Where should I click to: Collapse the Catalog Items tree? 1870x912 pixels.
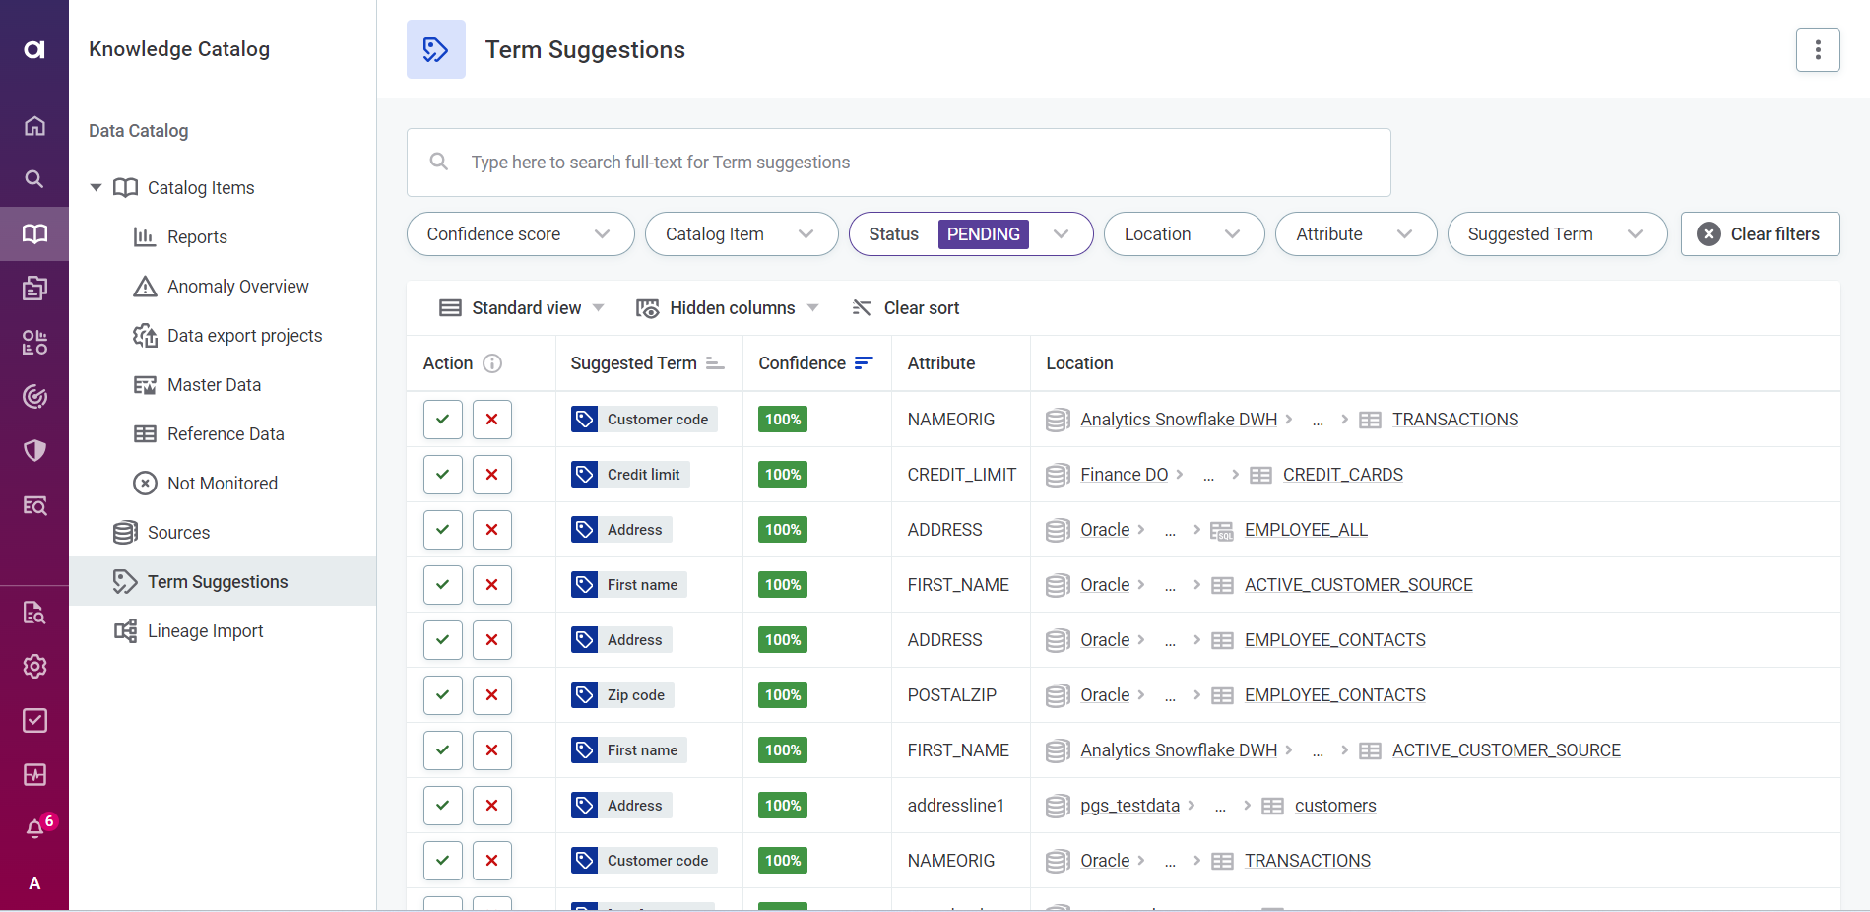point(95,187)
